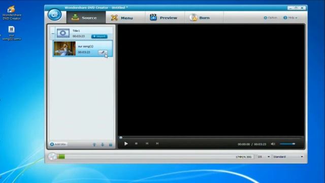Open the Help dropdown menu
The height and width of the screenshot is (183, 325).
(x=290, y=18)
